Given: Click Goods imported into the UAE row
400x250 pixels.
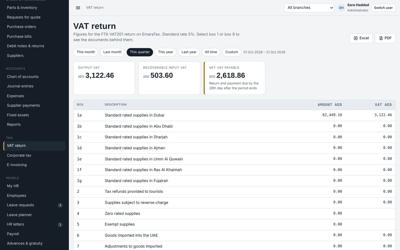Looking at the screenshot, I should pos(234,235).
